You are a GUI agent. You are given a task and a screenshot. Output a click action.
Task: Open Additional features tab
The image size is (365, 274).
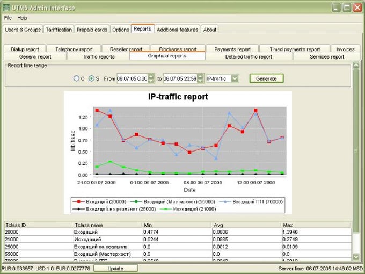tap(177, 30)
